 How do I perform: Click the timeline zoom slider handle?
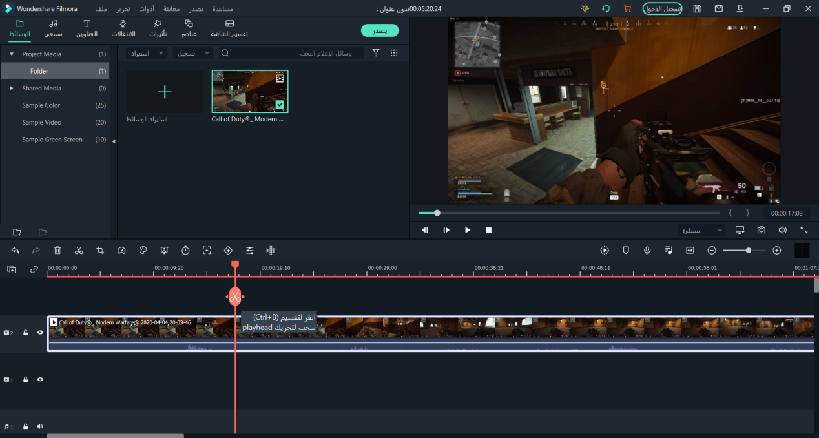coord(749,250)
